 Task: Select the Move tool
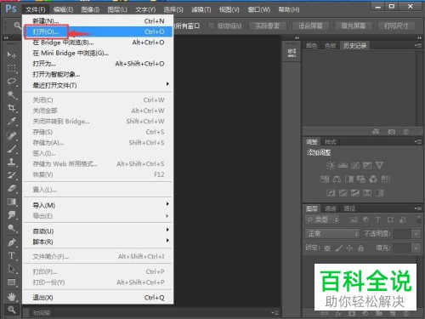(x=12, y=54)
